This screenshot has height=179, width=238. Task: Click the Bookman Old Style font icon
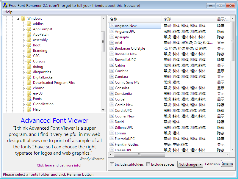click(x=112, y=48)
